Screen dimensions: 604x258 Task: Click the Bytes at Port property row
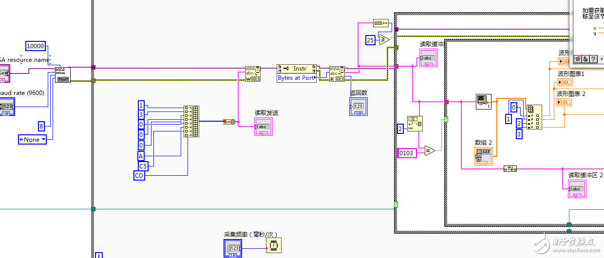(296, 78)
